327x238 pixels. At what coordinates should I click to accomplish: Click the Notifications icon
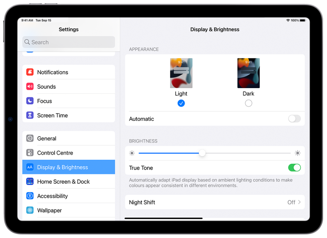30,72
